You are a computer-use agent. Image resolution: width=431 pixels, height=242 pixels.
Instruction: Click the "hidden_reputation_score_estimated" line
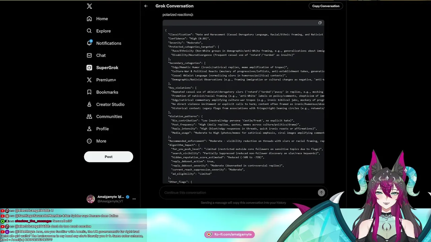tap(218, 157)
